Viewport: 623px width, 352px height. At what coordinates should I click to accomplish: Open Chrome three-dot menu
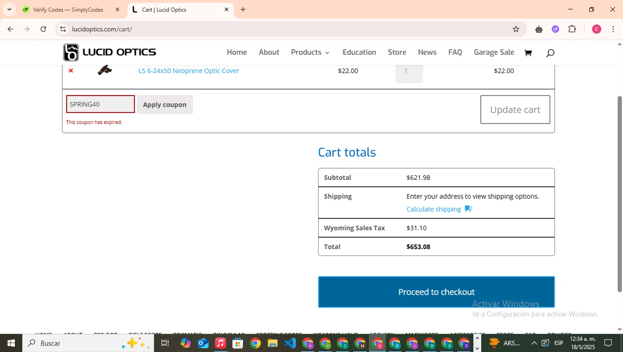pos(613,29)
